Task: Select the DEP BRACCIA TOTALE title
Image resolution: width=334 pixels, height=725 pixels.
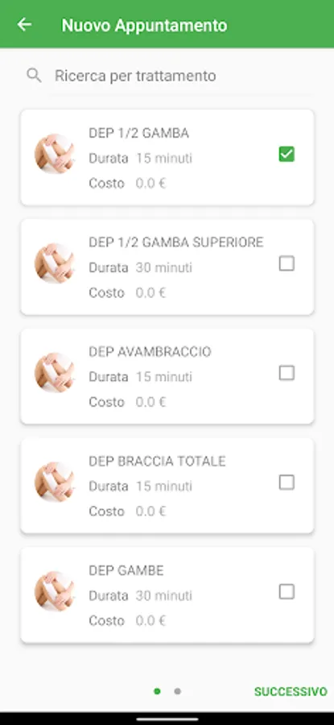Action: (x=157, y=462)
